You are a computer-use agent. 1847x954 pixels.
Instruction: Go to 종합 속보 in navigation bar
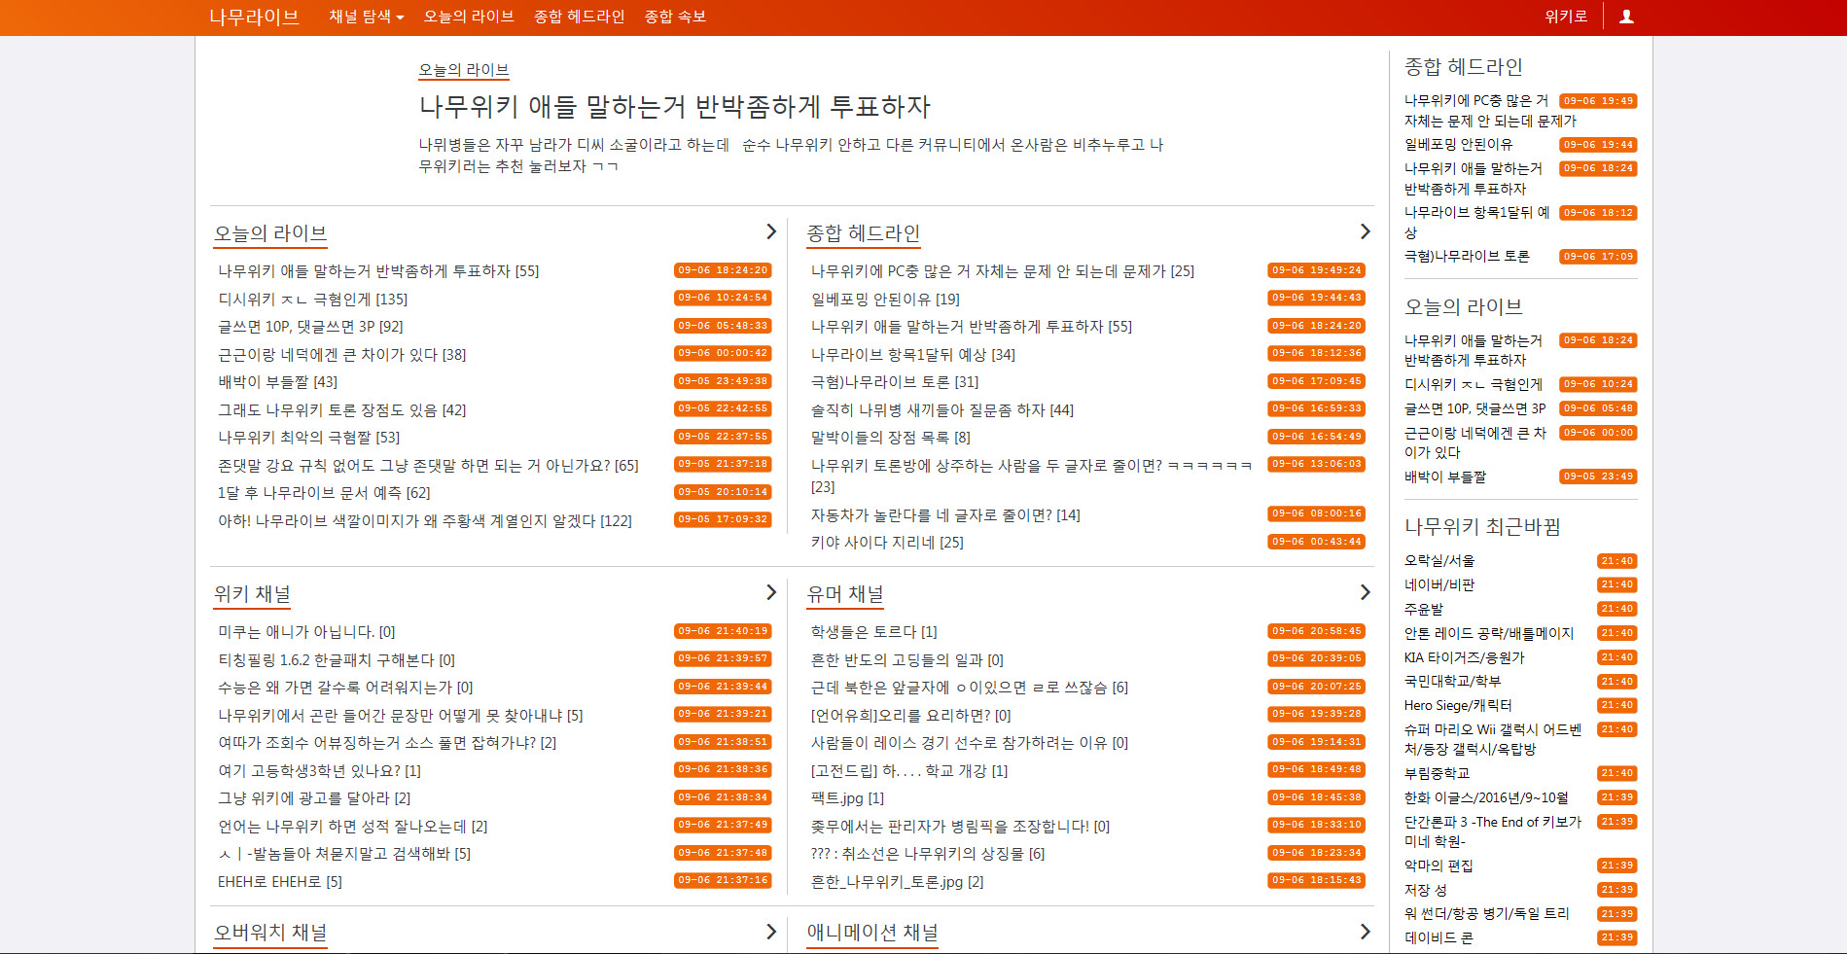click(x=675, y=17)
